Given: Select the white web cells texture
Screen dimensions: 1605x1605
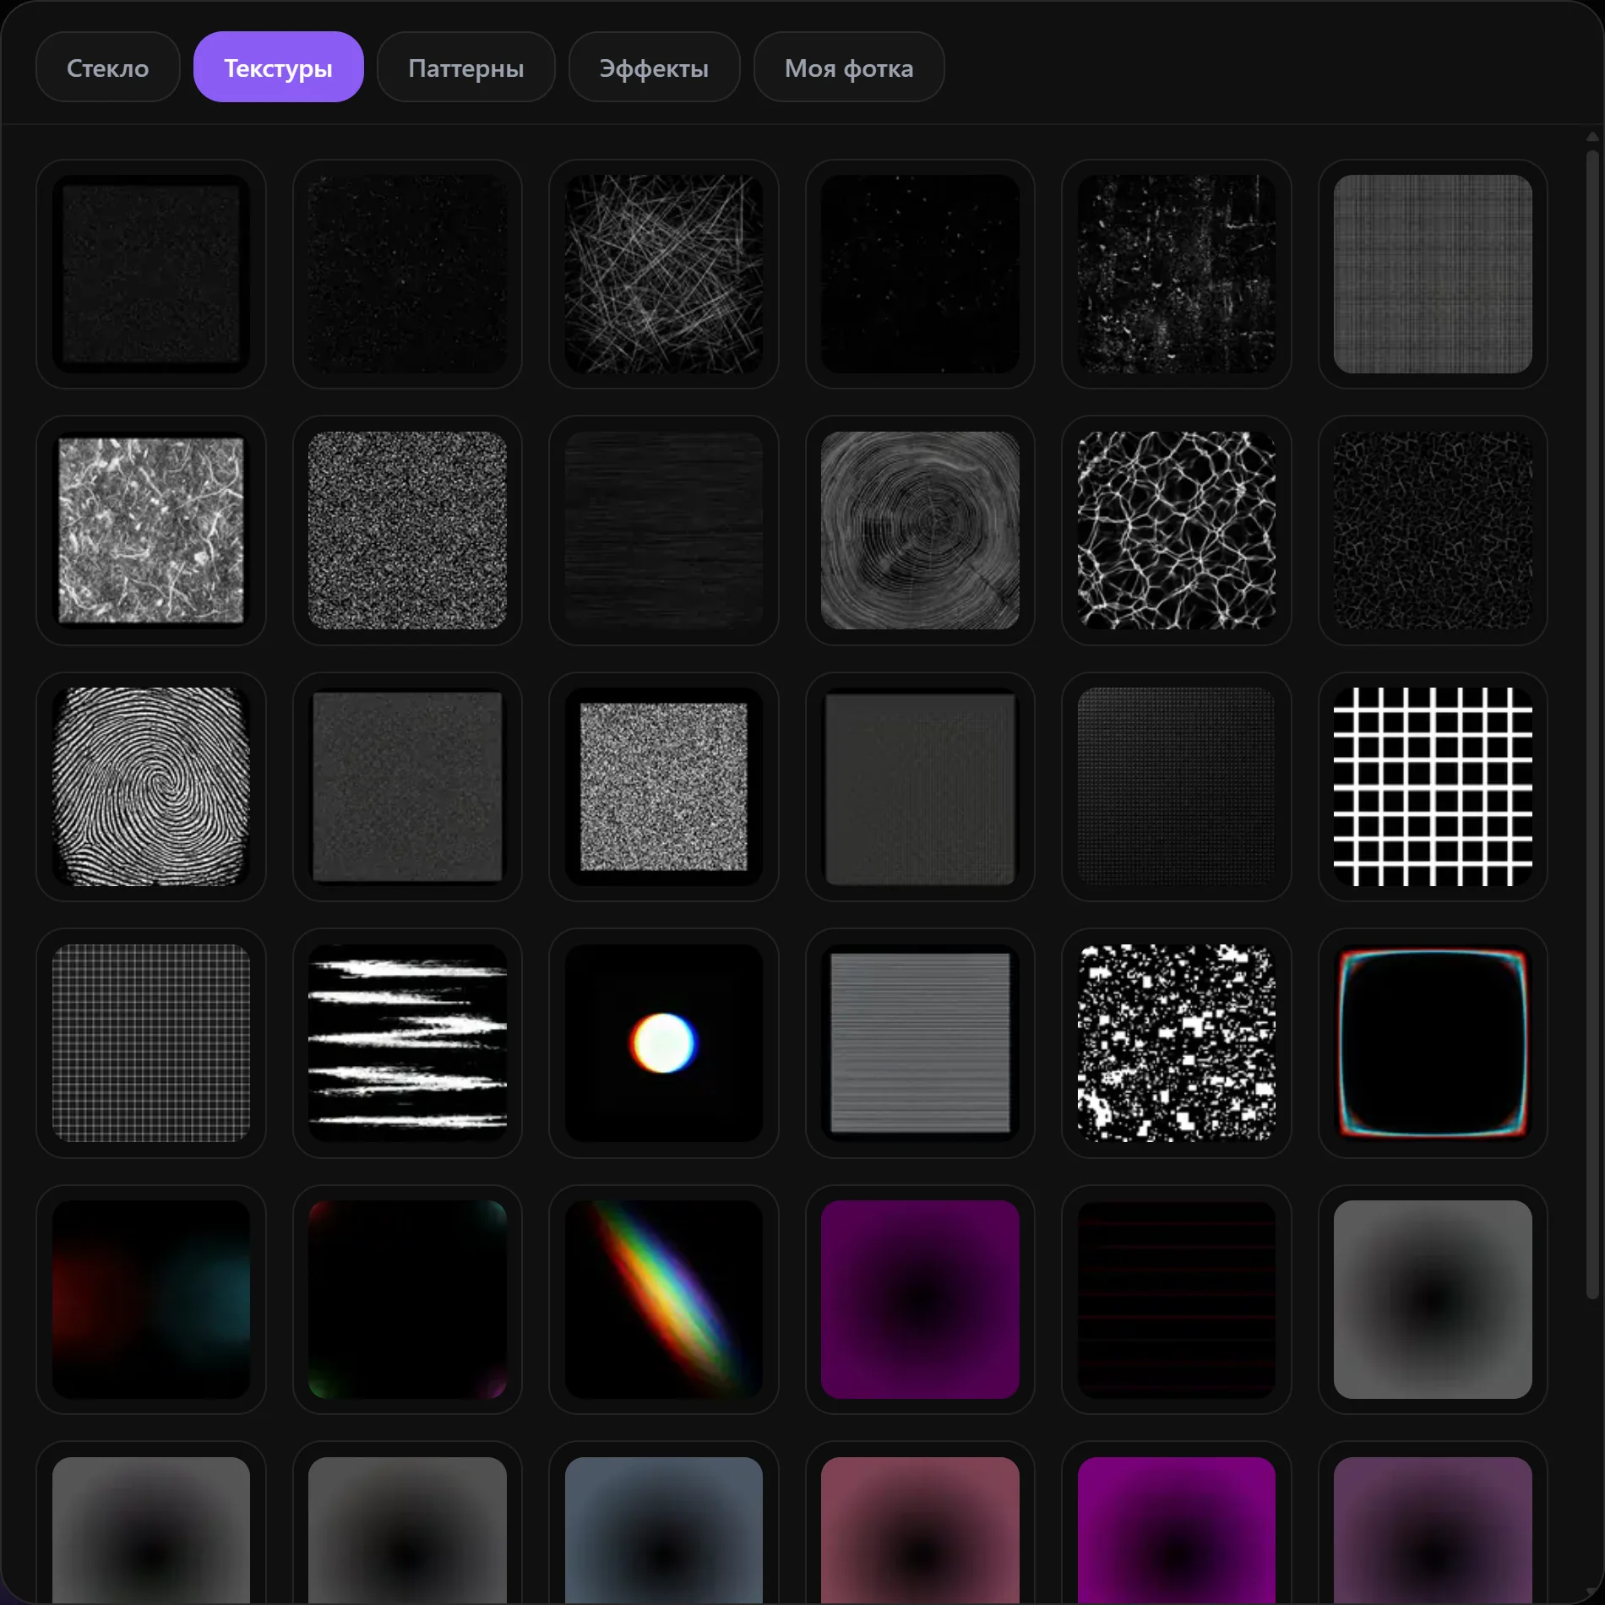Looking at the screenshot, I should coord(1176,530).
